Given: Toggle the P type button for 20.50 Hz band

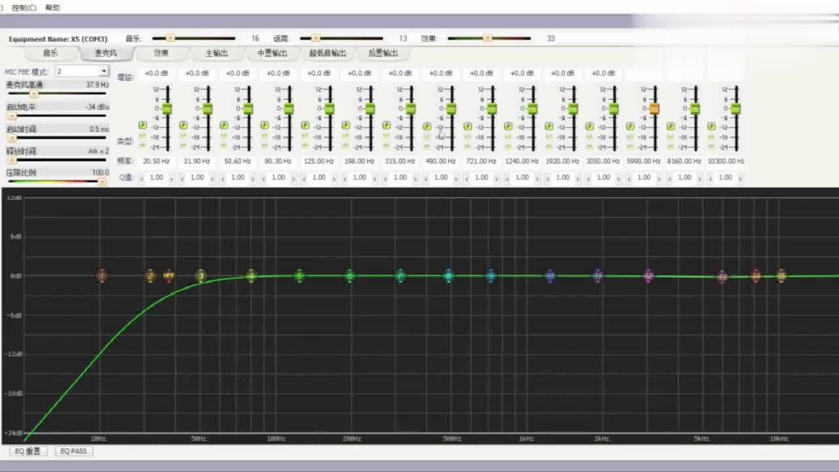Looking at the screenshot, I should [142, 126].
